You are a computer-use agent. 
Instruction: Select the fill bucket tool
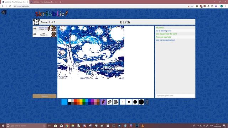coord(115,102)
